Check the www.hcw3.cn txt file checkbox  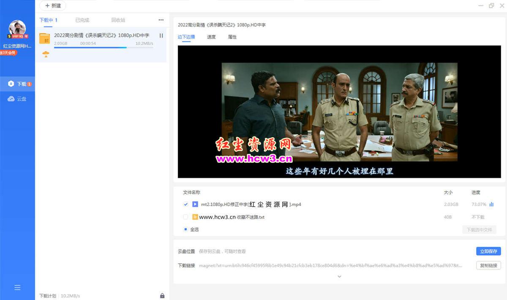(x=185, y=217)
